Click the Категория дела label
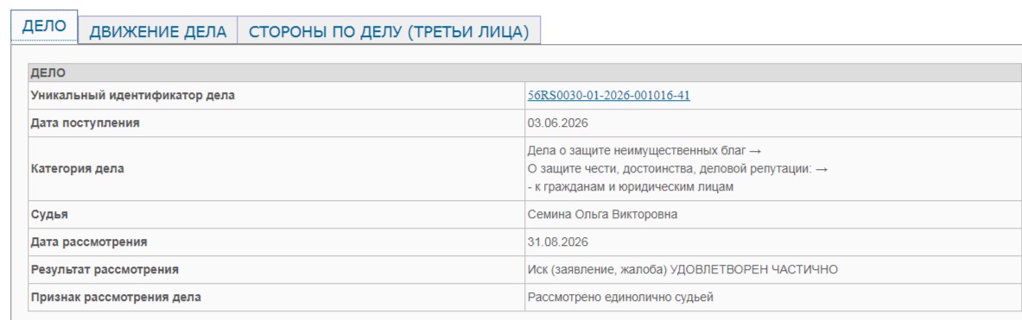This screenshot has width=1022, height=320. coord(78,169)
